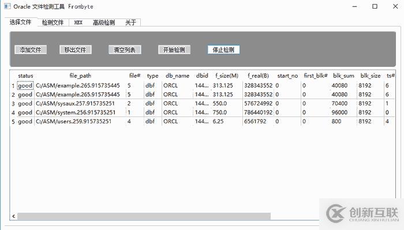Viewport: 404px width, 230px height.
Task: Click the 6561792 real size cell
Action: [x=255, y=122]
